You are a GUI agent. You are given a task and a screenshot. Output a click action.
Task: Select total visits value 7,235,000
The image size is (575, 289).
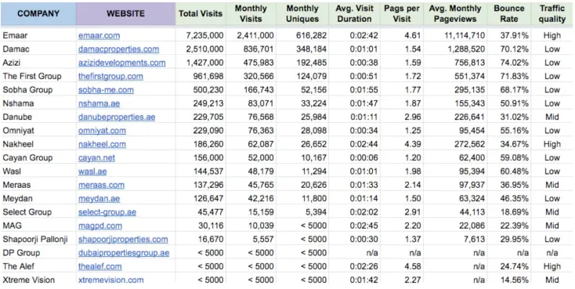pyautogui.click(x=201, y=35)
